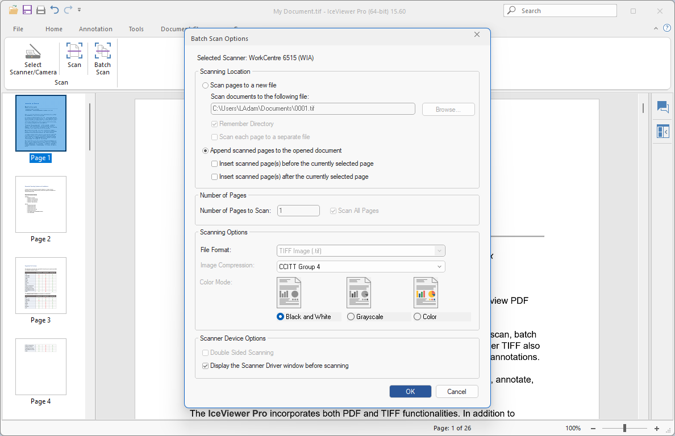
Task: Switch to the Document tab
Action: click(x=172, y=29)
